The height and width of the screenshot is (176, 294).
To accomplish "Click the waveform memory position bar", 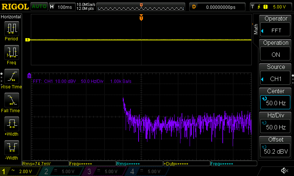I will pyautogui.click(x=141, y=7).
